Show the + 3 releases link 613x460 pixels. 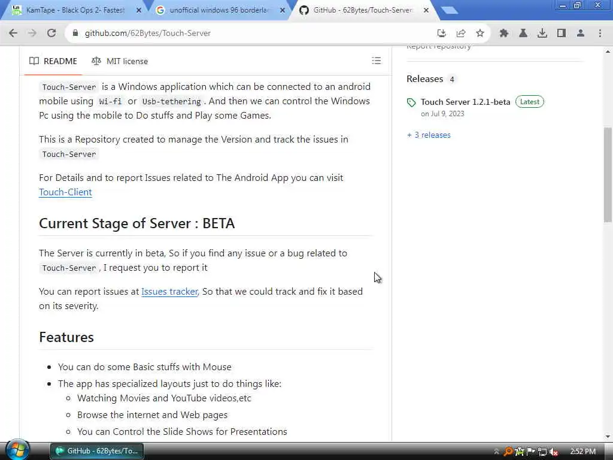click(429, 135)
